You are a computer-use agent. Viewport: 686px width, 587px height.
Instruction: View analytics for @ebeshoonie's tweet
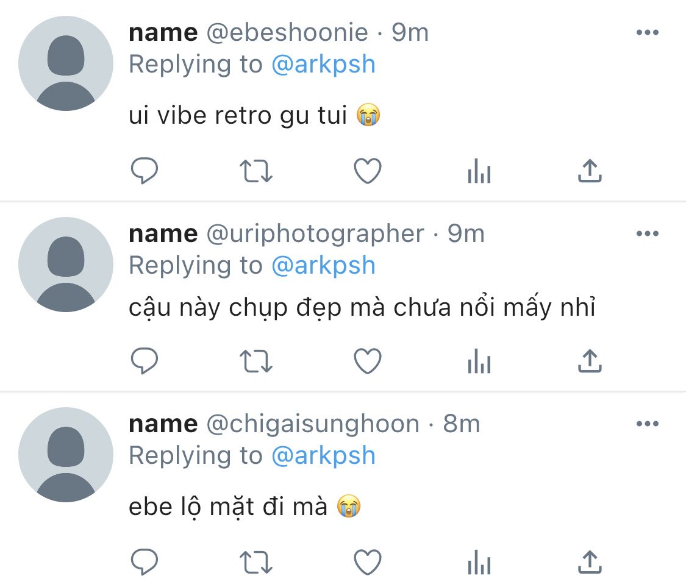coord(479,171)
